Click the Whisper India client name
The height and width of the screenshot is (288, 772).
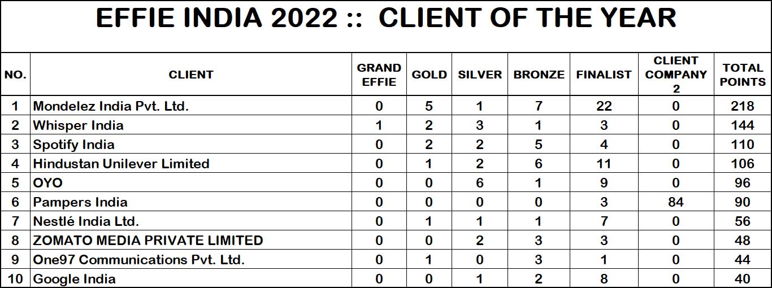pos(78,125)
